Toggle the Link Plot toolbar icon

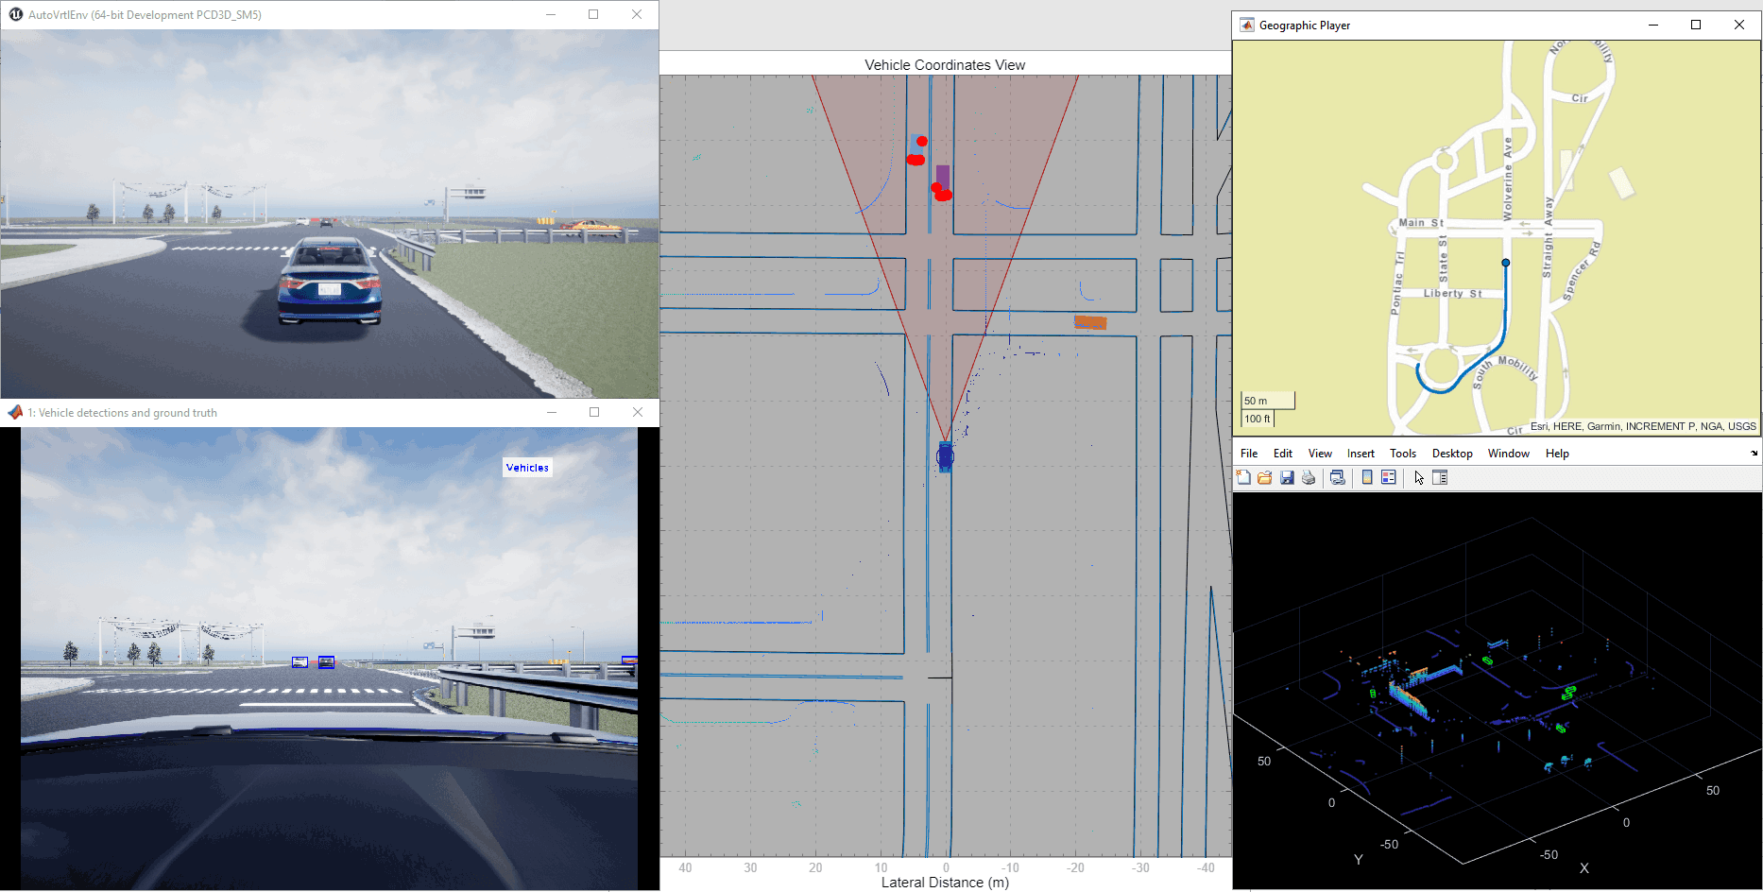(1337, 478)
